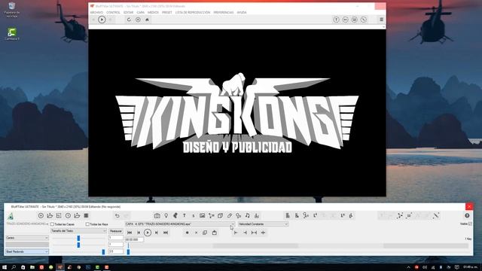Click the keyframe marker on the timeline
Screen dimensions: 482x271
point(128,251)
